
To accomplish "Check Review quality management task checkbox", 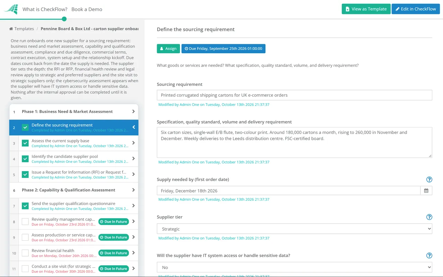I will pos(25,222).
